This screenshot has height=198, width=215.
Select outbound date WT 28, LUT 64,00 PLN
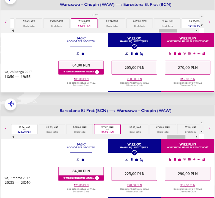tap(84, 23)
